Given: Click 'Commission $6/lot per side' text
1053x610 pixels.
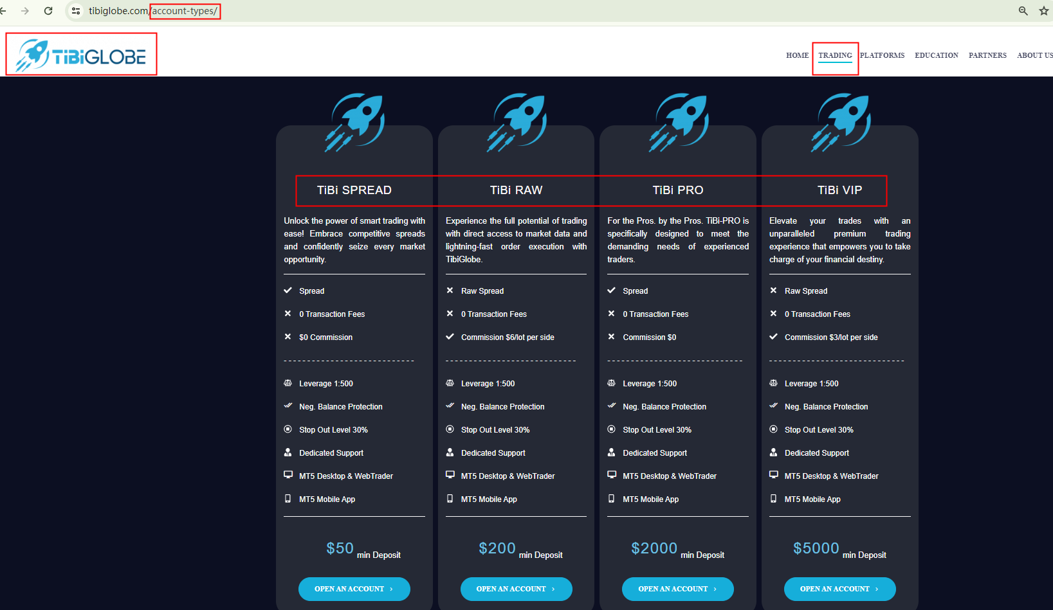Looking at the screenshot, I should click(x=508, y=337).
